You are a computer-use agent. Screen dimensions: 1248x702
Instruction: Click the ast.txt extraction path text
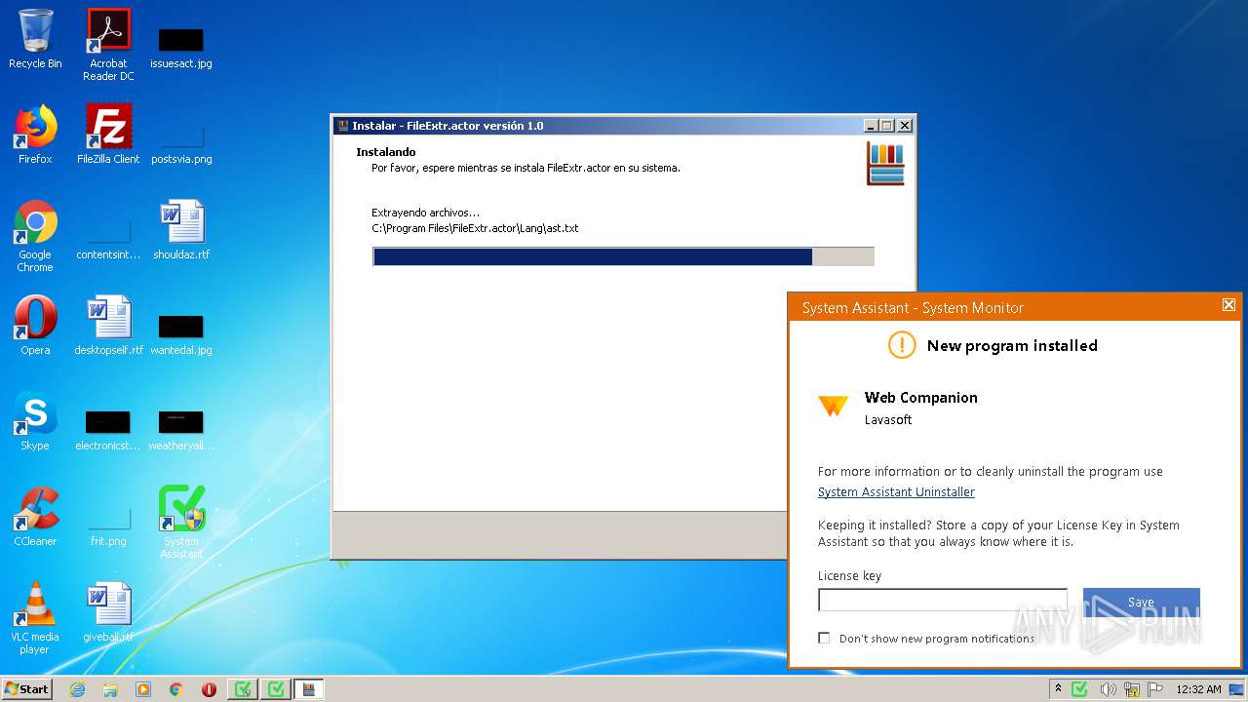click(x=475, y=228)
